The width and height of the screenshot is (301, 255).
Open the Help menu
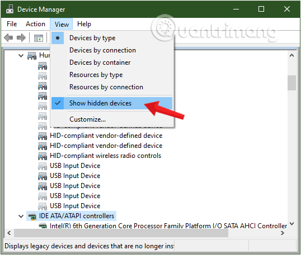(84, 24)
